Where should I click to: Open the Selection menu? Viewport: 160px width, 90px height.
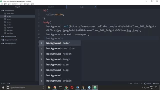15,4
